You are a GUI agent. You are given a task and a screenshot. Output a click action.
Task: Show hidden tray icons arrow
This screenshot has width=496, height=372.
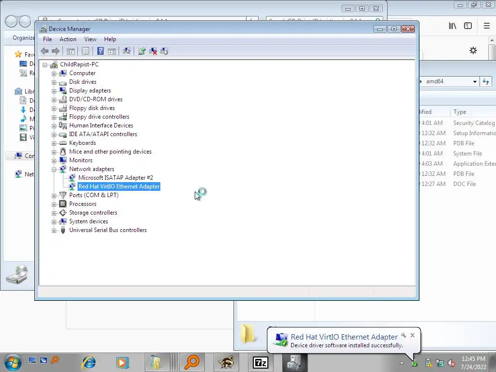click(x=402, y=363)
